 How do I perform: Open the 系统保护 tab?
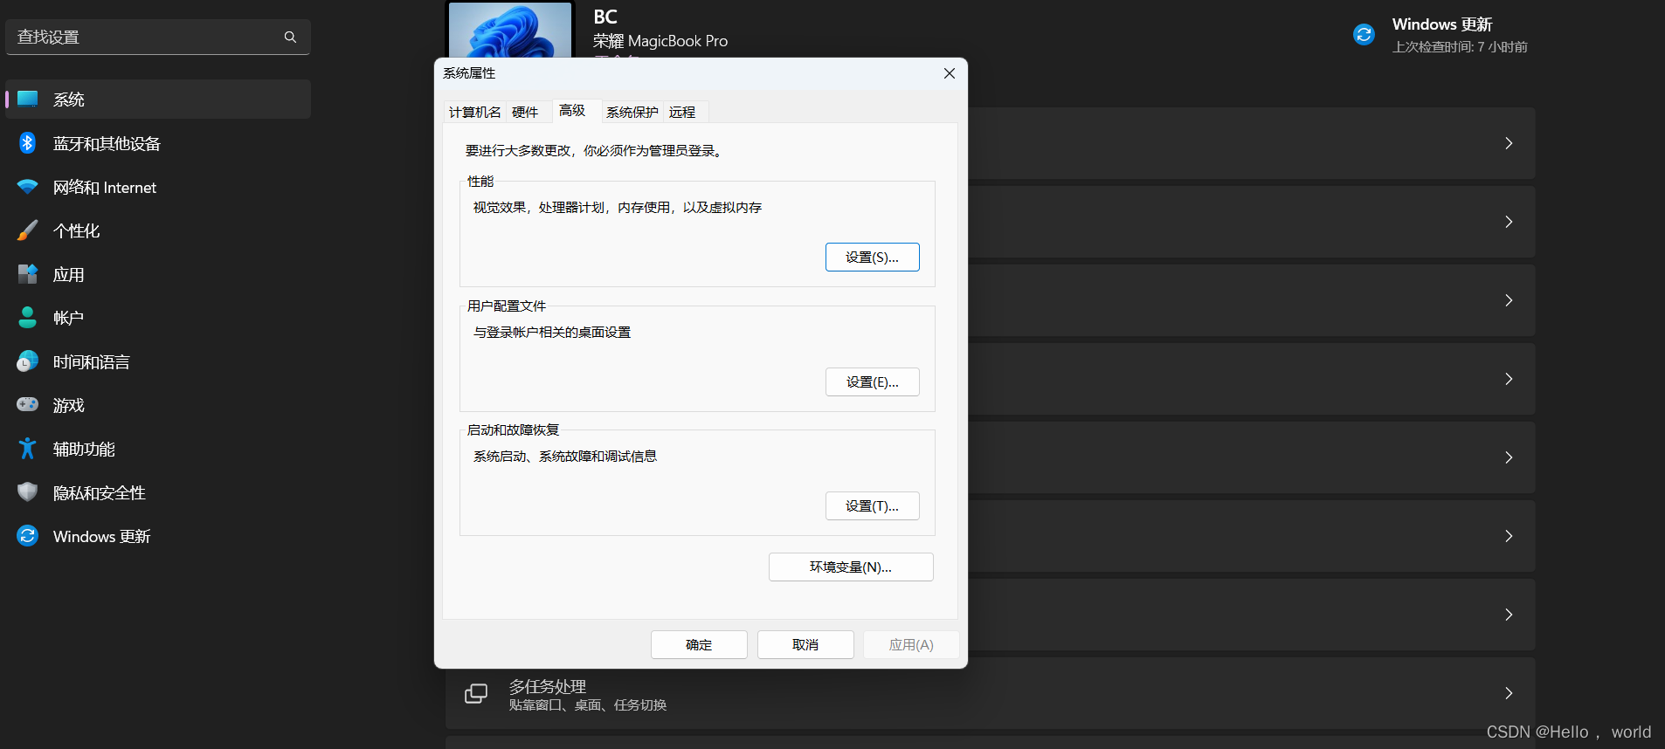coord(632,112)
